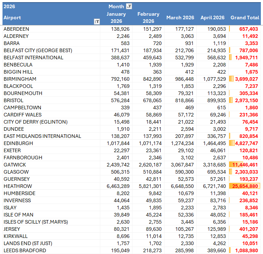263x254 pixels.
Task: Click the BOURNEMOUTH airport cell
Action: [23, 93]
